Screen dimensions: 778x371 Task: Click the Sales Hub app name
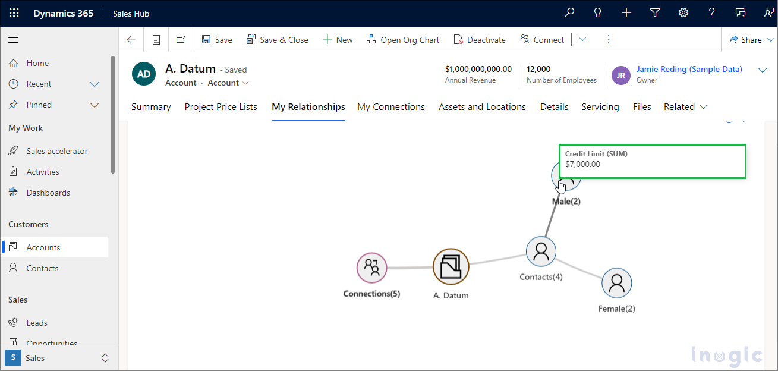131,14
